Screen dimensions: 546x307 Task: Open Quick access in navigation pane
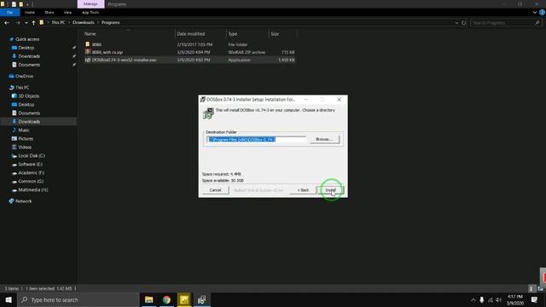point(27,39)
